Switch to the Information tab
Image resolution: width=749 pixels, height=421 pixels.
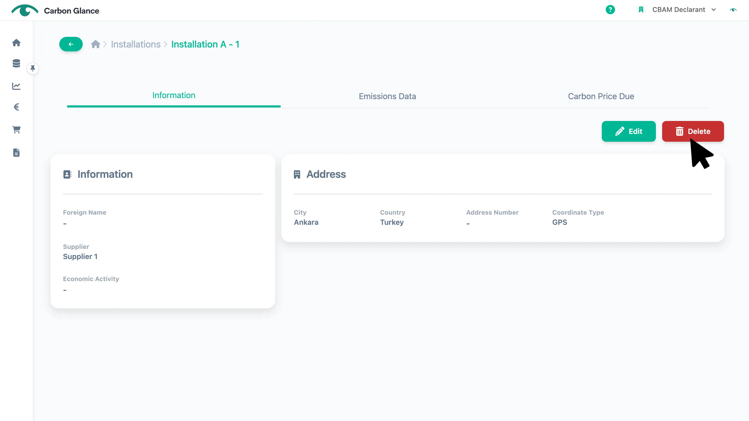173,96
